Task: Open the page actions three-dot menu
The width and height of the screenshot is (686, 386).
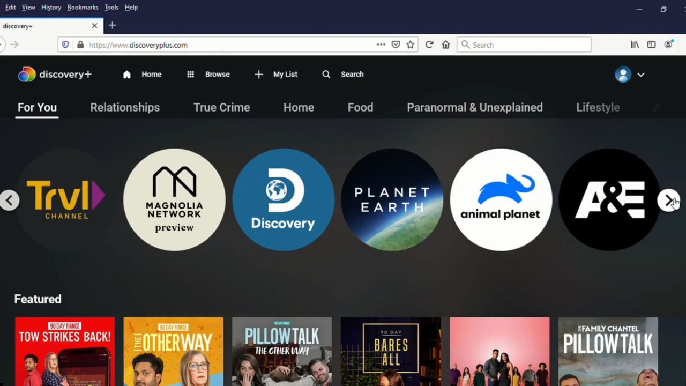Action: pos(381,45)
